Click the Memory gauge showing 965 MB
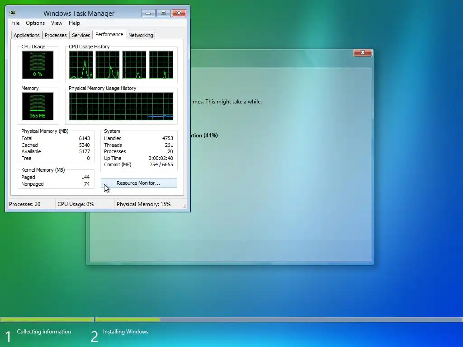This screenshot has height=347, width=463. tap(38, 107)
